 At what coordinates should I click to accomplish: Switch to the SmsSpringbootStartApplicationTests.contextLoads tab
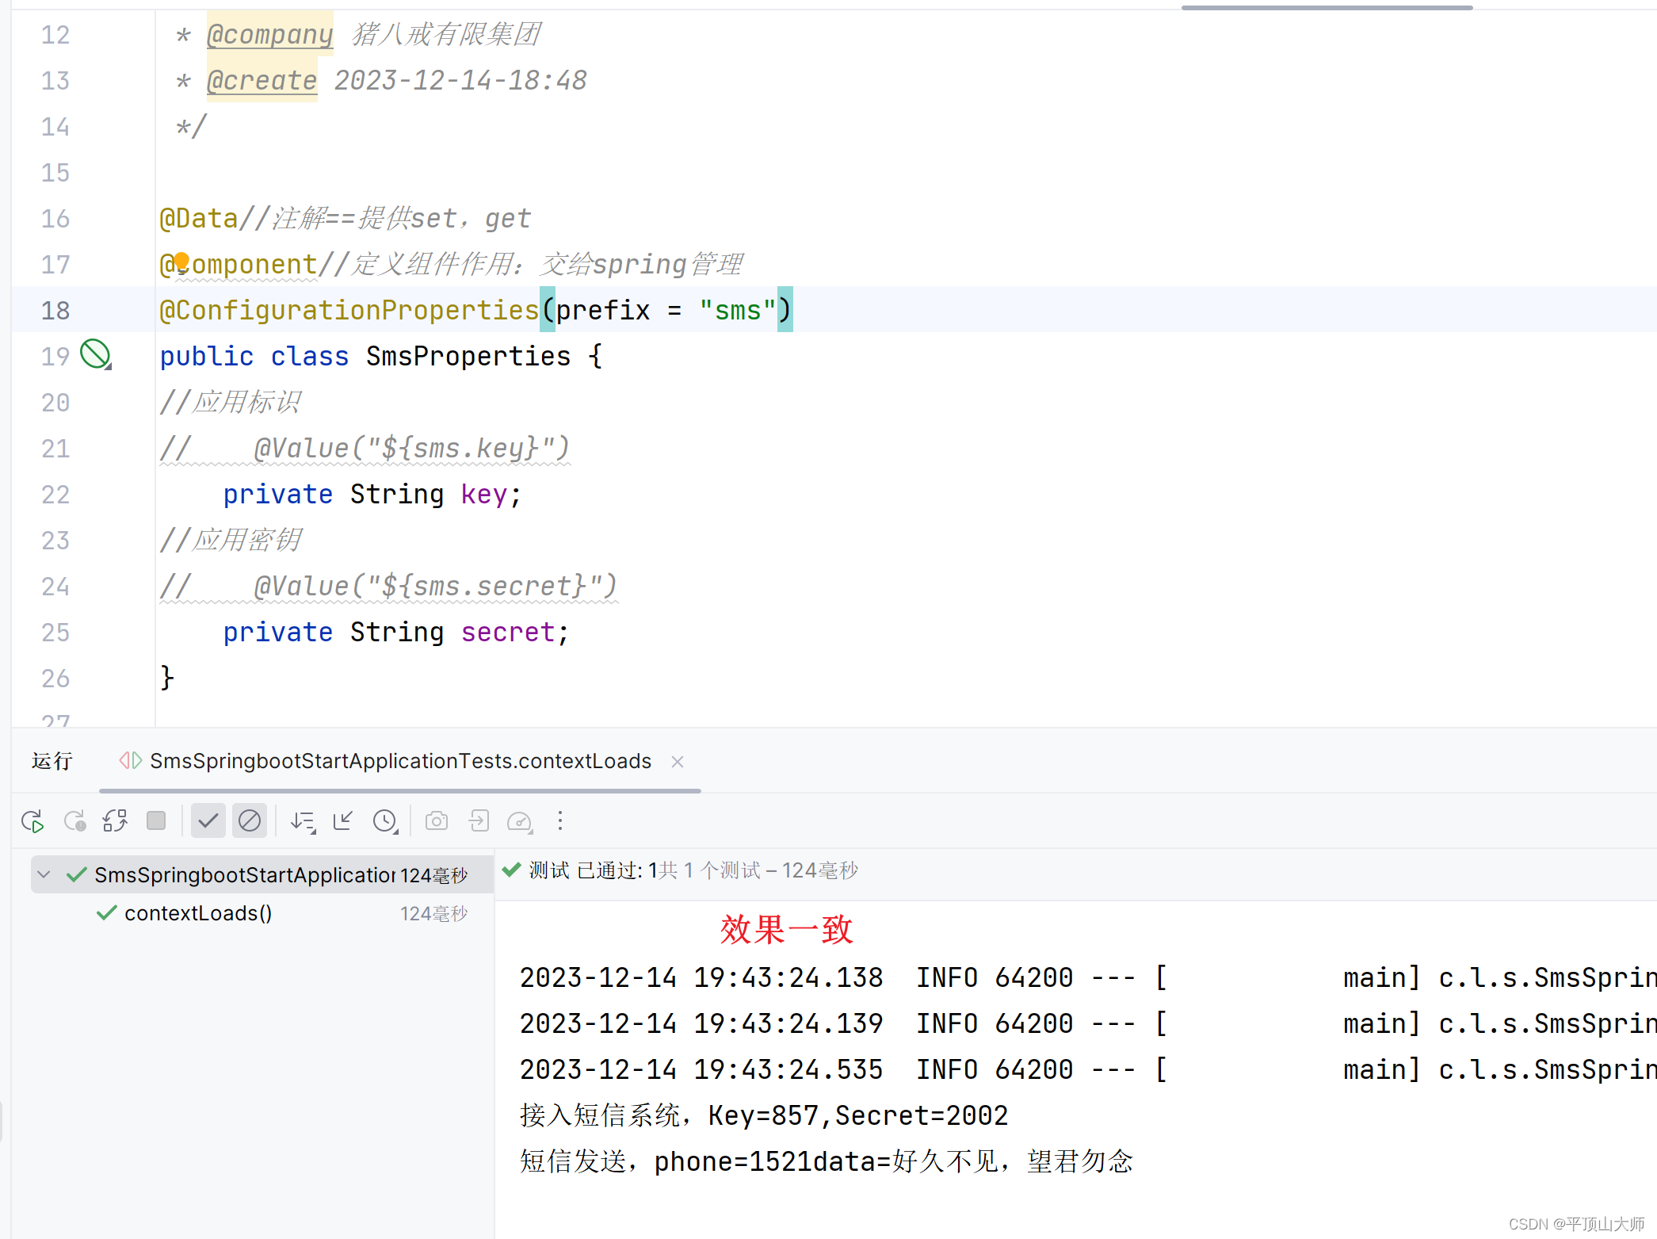400,761
